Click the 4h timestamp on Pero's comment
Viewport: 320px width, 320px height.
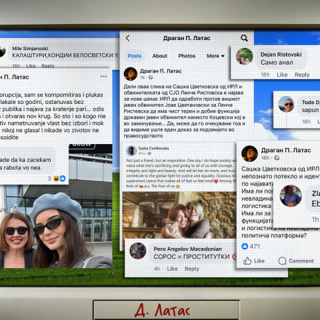pos(157,269)
